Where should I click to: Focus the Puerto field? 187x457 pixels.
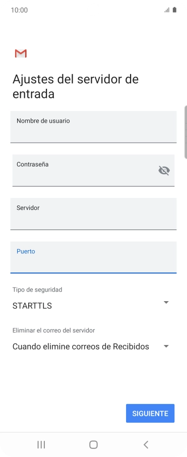94,257
